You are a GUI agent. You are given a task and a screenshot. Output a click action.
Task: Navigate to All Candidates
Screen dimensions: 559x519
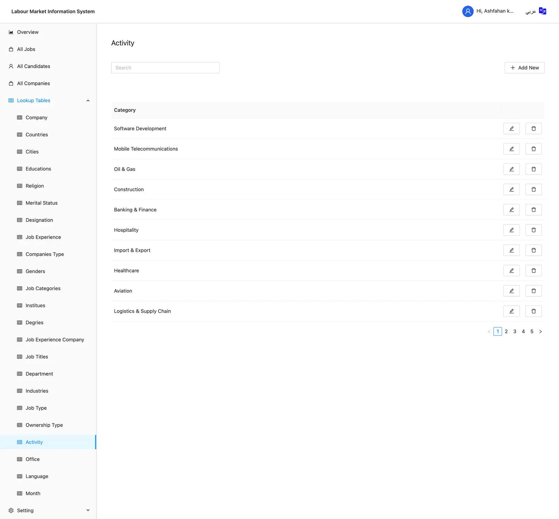pos(34,66)
